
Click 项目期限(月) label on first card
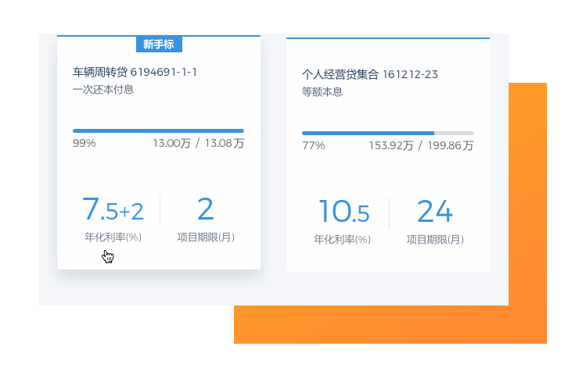(x=206, y=237)
